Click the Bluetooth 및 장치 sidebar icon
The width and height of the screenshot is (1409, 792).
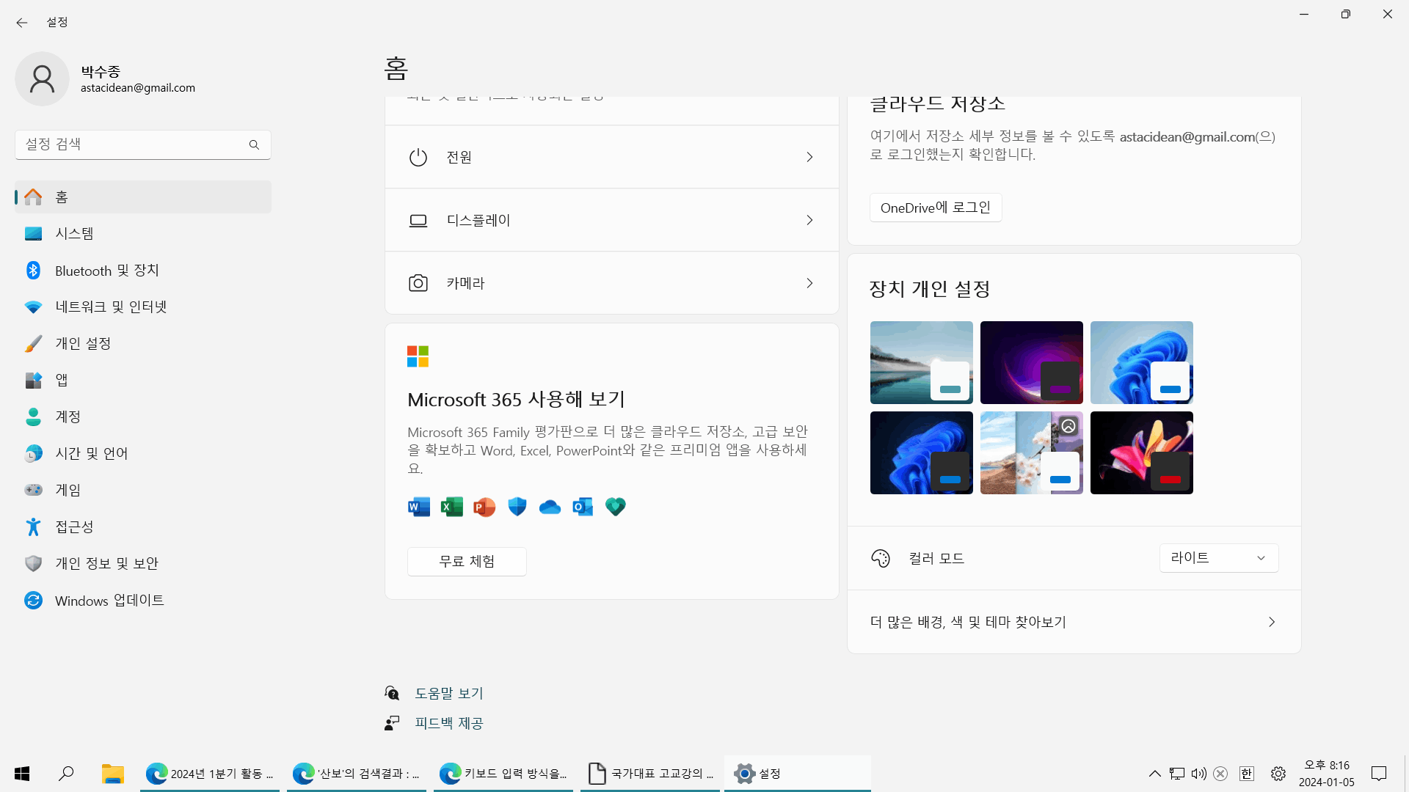coord(33,271)
